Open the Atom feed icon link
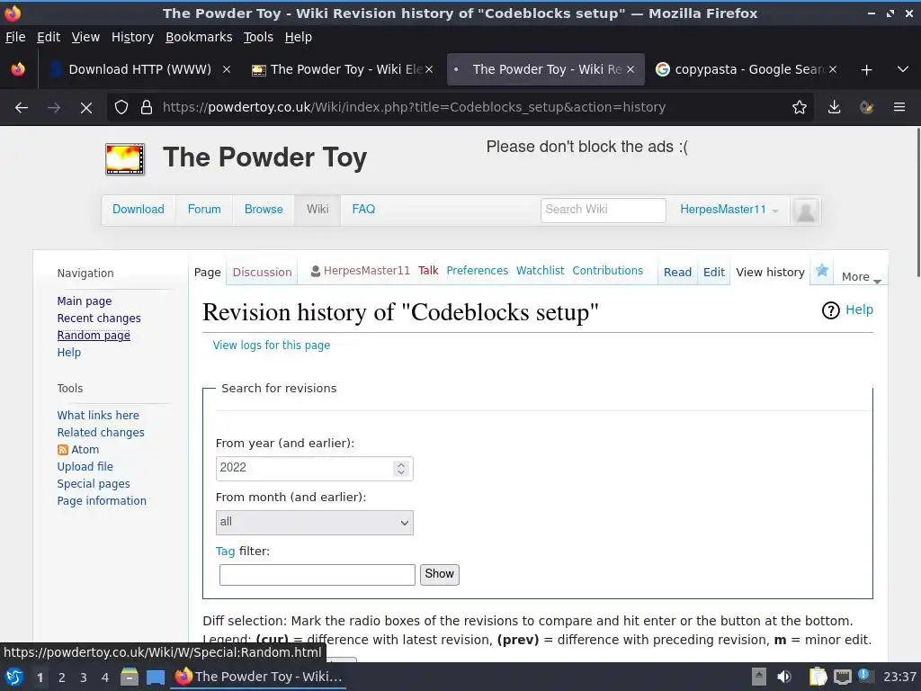 (63, 450)
